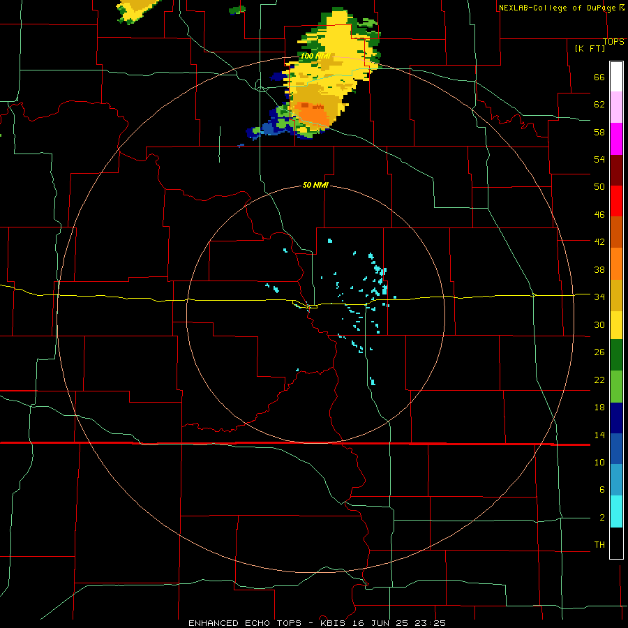Screen dimensions: 628x628
Task: Click the "14" legend value
Action: pyautogui.click(x=599, y=435)
